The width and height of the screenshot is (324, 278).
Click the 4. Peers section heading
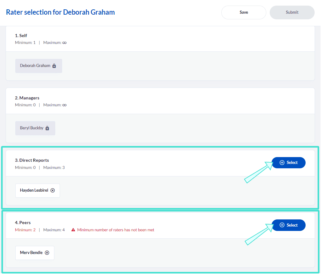click(23, 223)
